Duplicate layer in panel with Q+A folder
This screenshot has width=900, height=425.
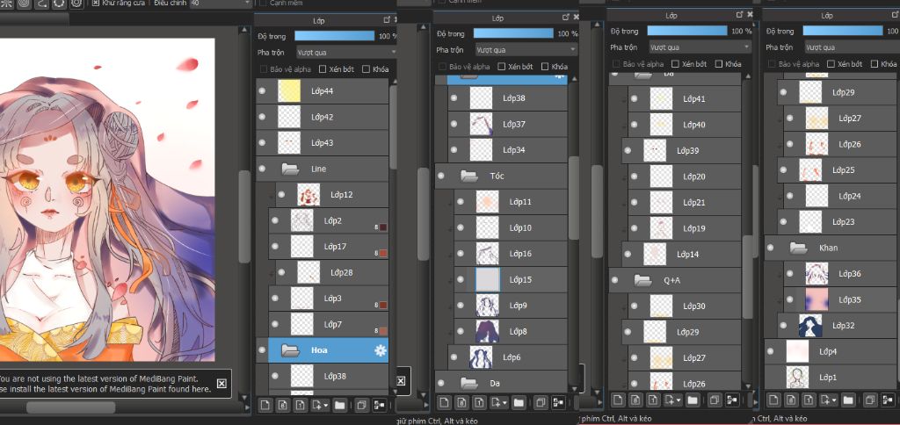click(714, 400)
